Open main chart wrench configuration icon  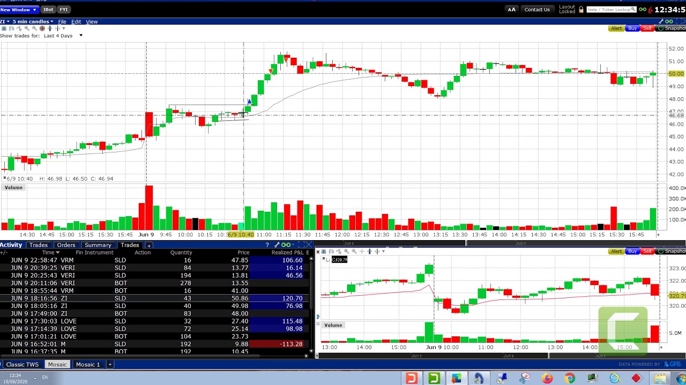point(661,21)
